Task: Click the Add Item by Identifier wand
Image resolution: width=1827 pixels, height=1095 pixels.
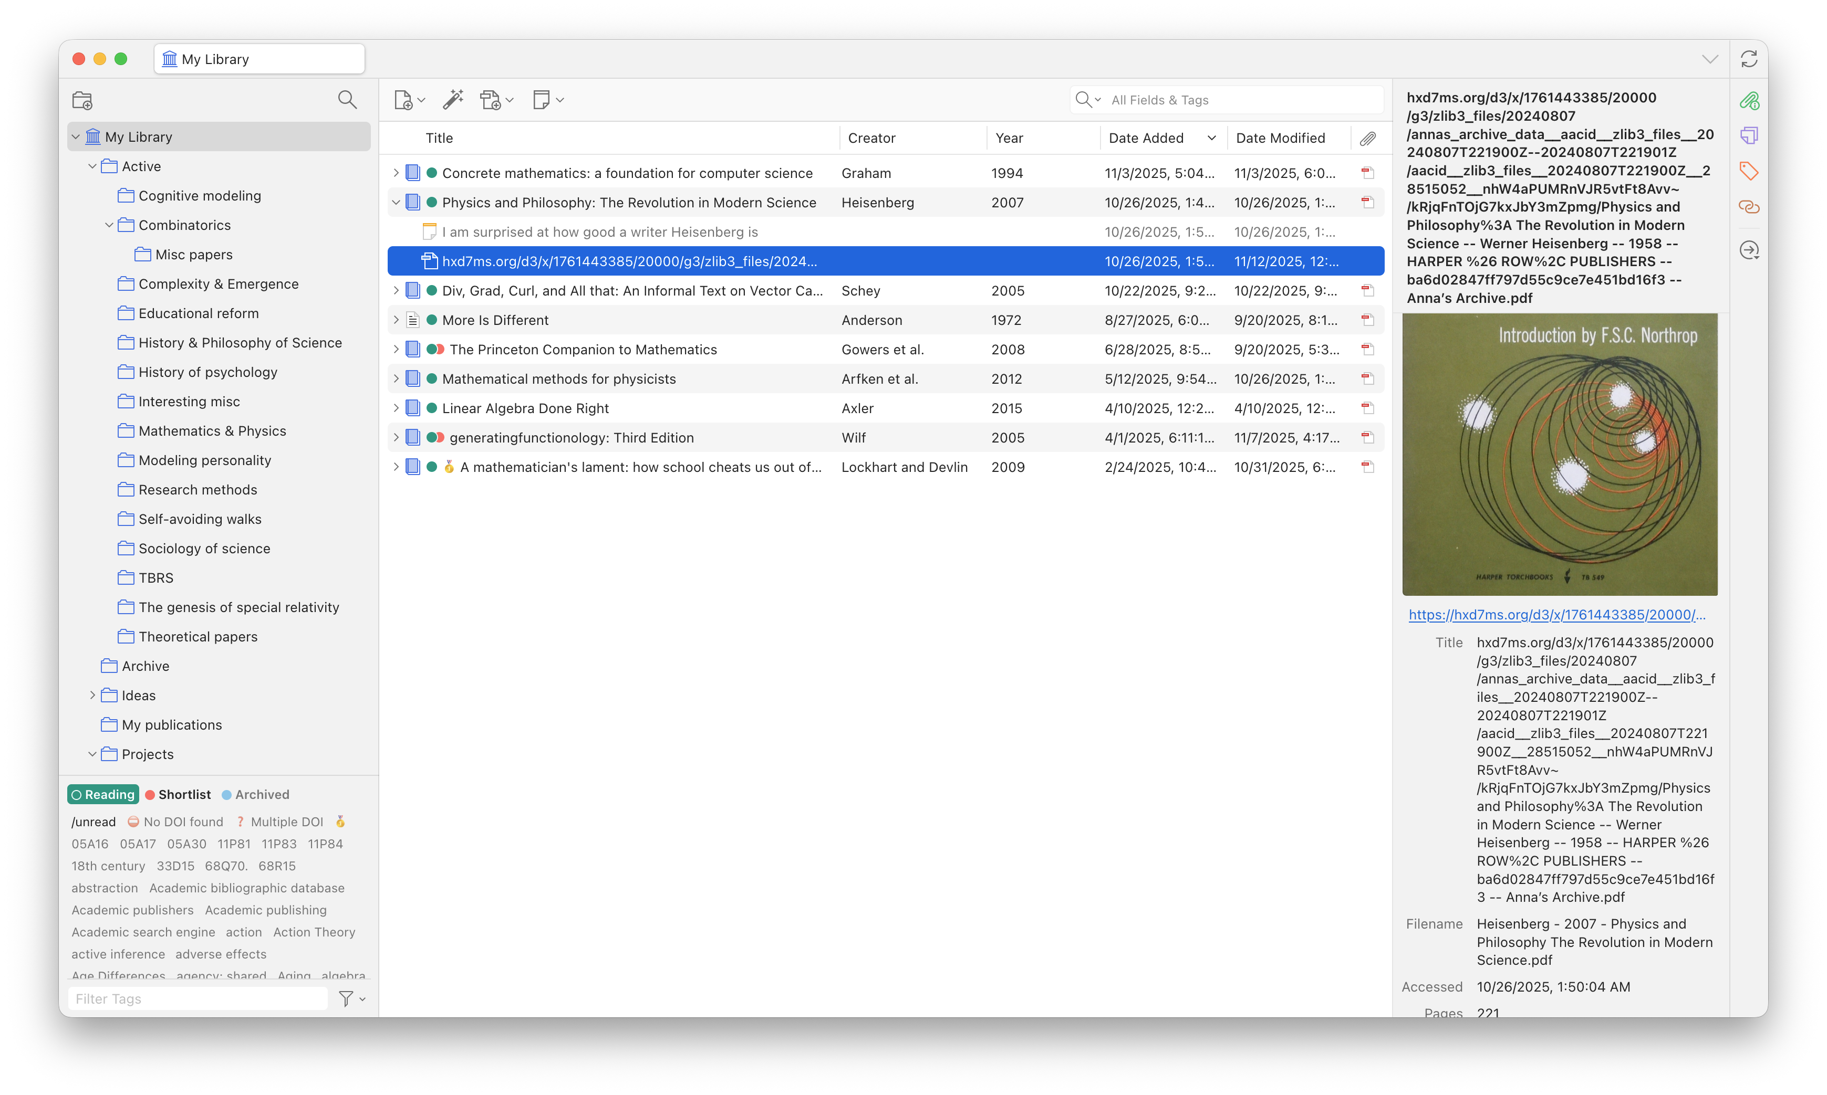Action: 452,100
